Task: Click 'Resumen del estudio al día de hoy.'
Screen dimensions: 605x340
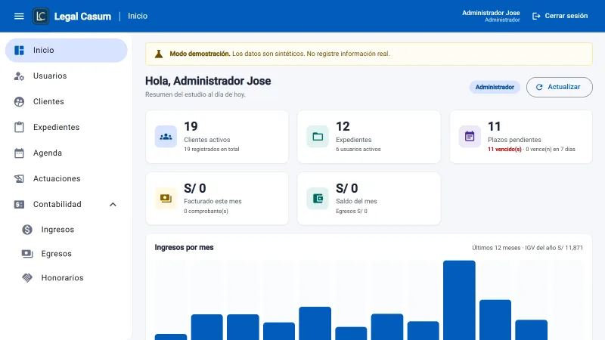Action: [195, 94]
